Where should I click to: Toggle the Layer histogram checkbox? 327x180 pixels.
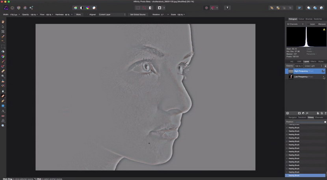coord(308,24)
